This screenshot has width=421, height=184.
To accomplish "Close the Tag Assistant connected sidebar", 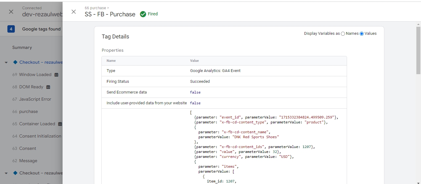I will pos(11,12).
